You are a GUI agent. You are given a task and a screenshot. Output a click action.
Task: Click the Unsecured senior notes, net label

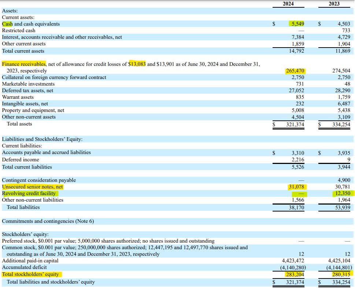click(31, 187)
